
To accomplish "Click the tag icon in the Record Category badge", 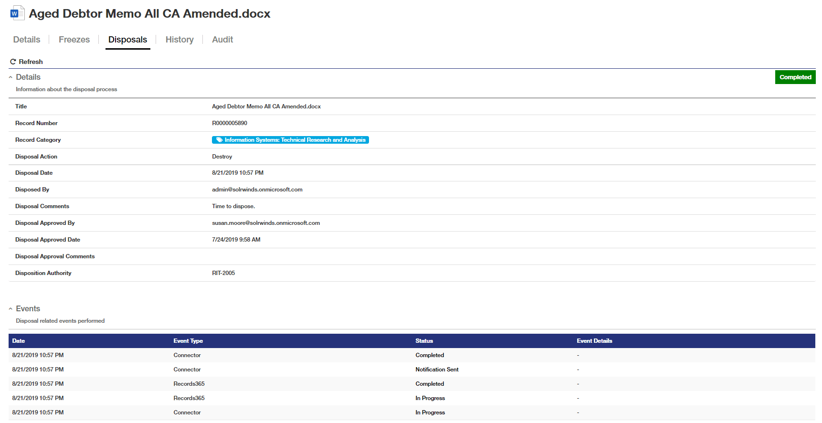I will (219, 140).
